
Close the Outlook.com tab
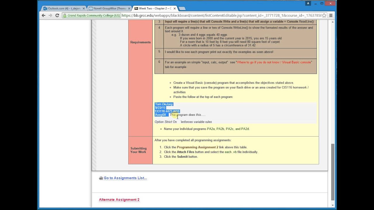(84, 8)
